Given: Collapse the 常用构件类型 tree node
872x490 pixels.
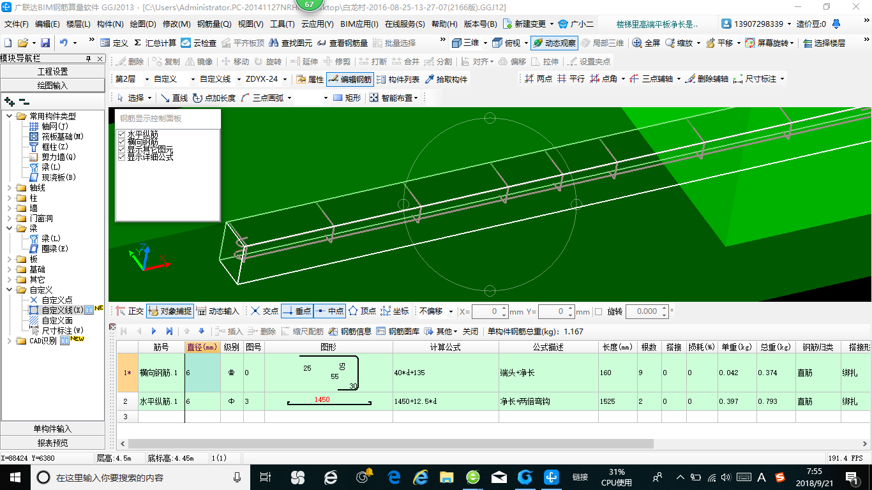Looking at the screenshot, I should click(x=10, y=116).
